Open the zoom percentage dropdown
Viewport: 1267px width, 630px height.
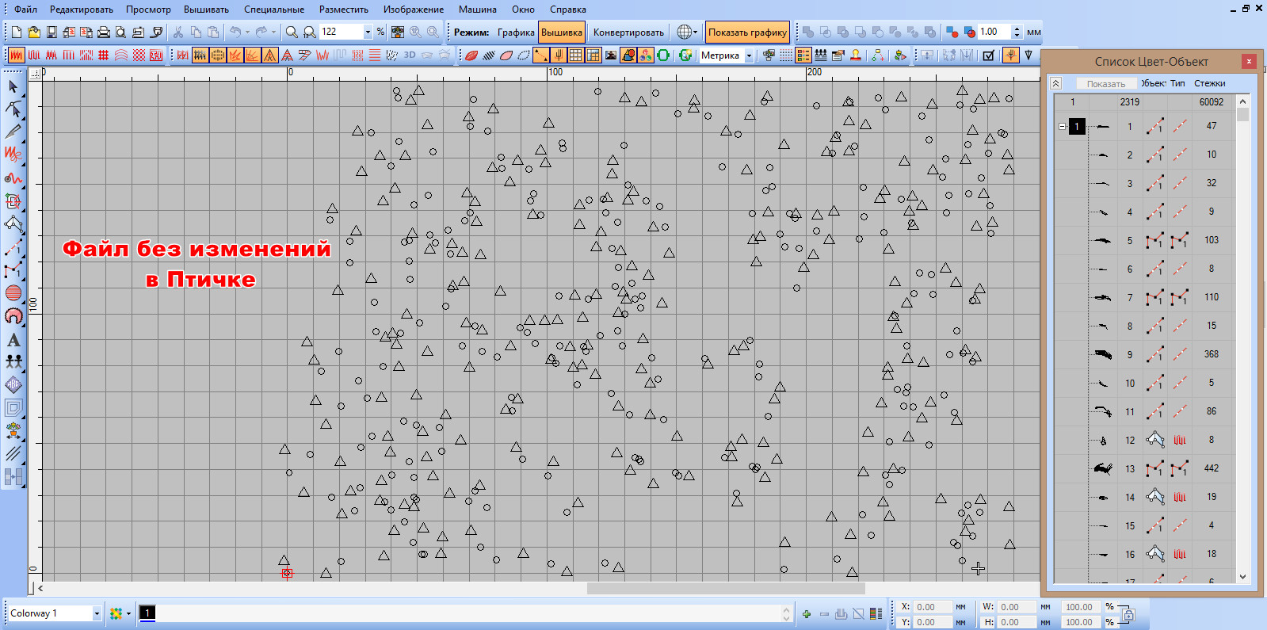368,32
